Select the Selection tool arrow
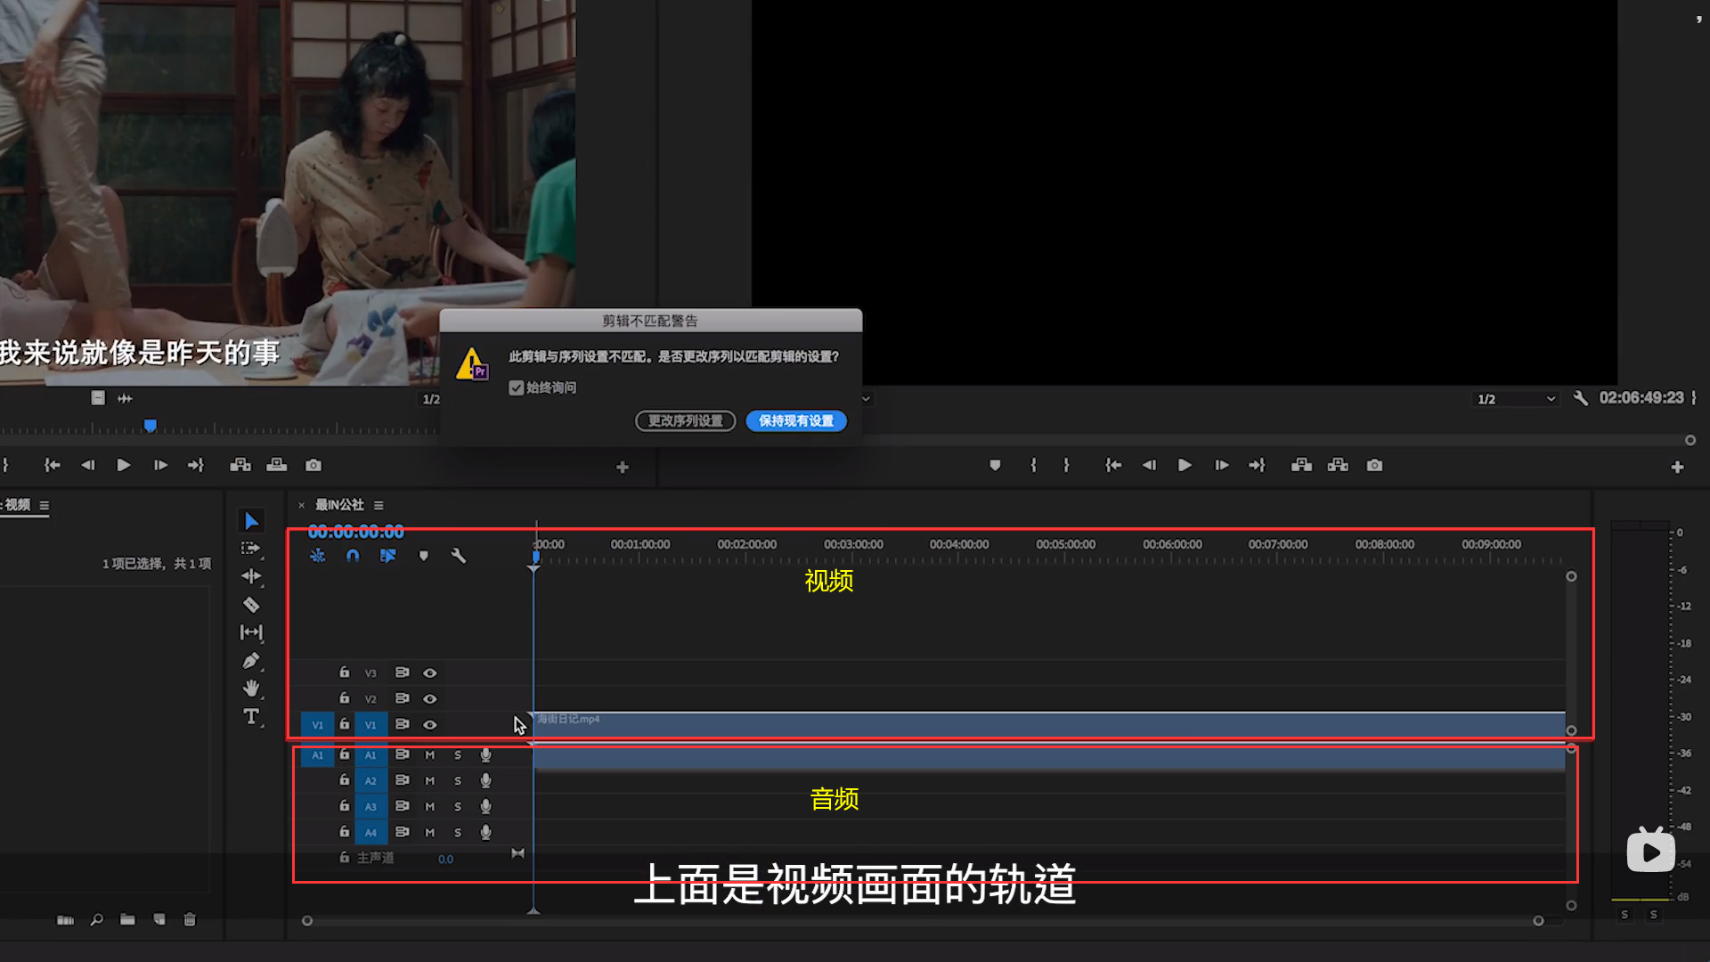 tap(252, 521)
